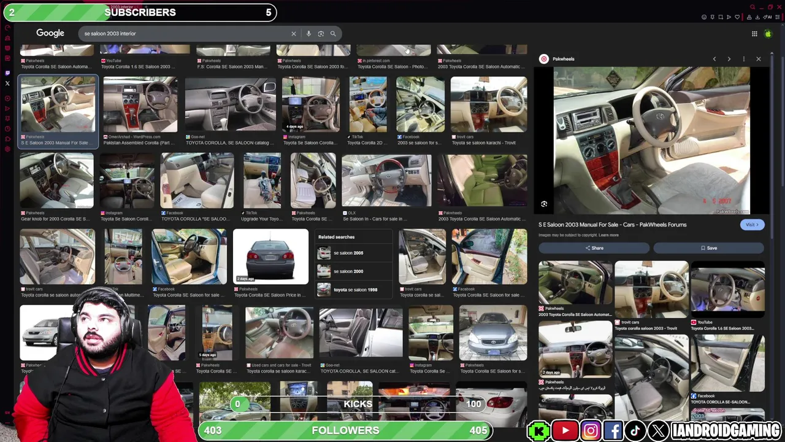Open browser toolbar downloads icon
Screen dimensions: 785x442
pos(759,17)
